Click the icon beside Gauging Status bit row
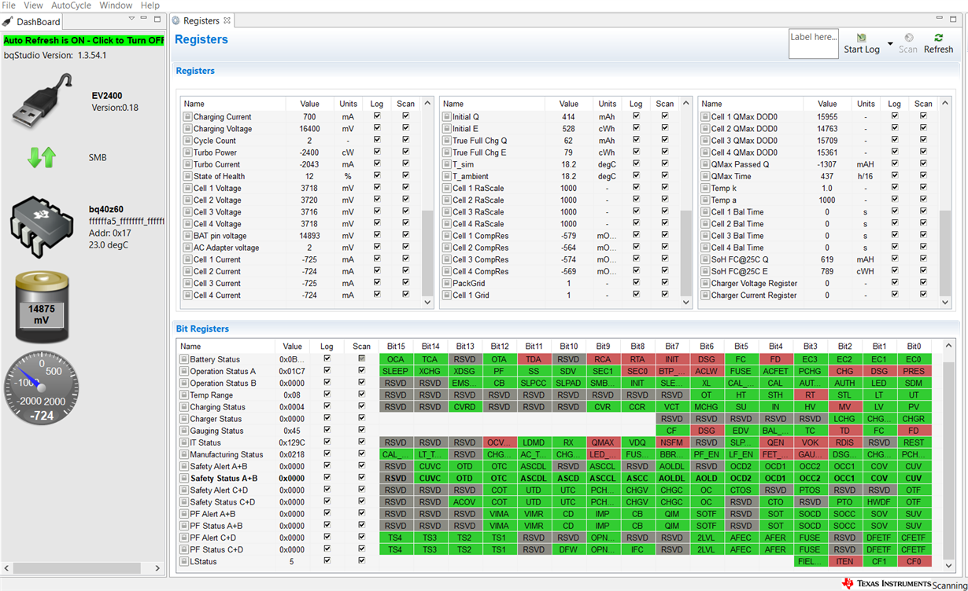The width and height of the screenshot is (968, 591). tap(184, 431)
